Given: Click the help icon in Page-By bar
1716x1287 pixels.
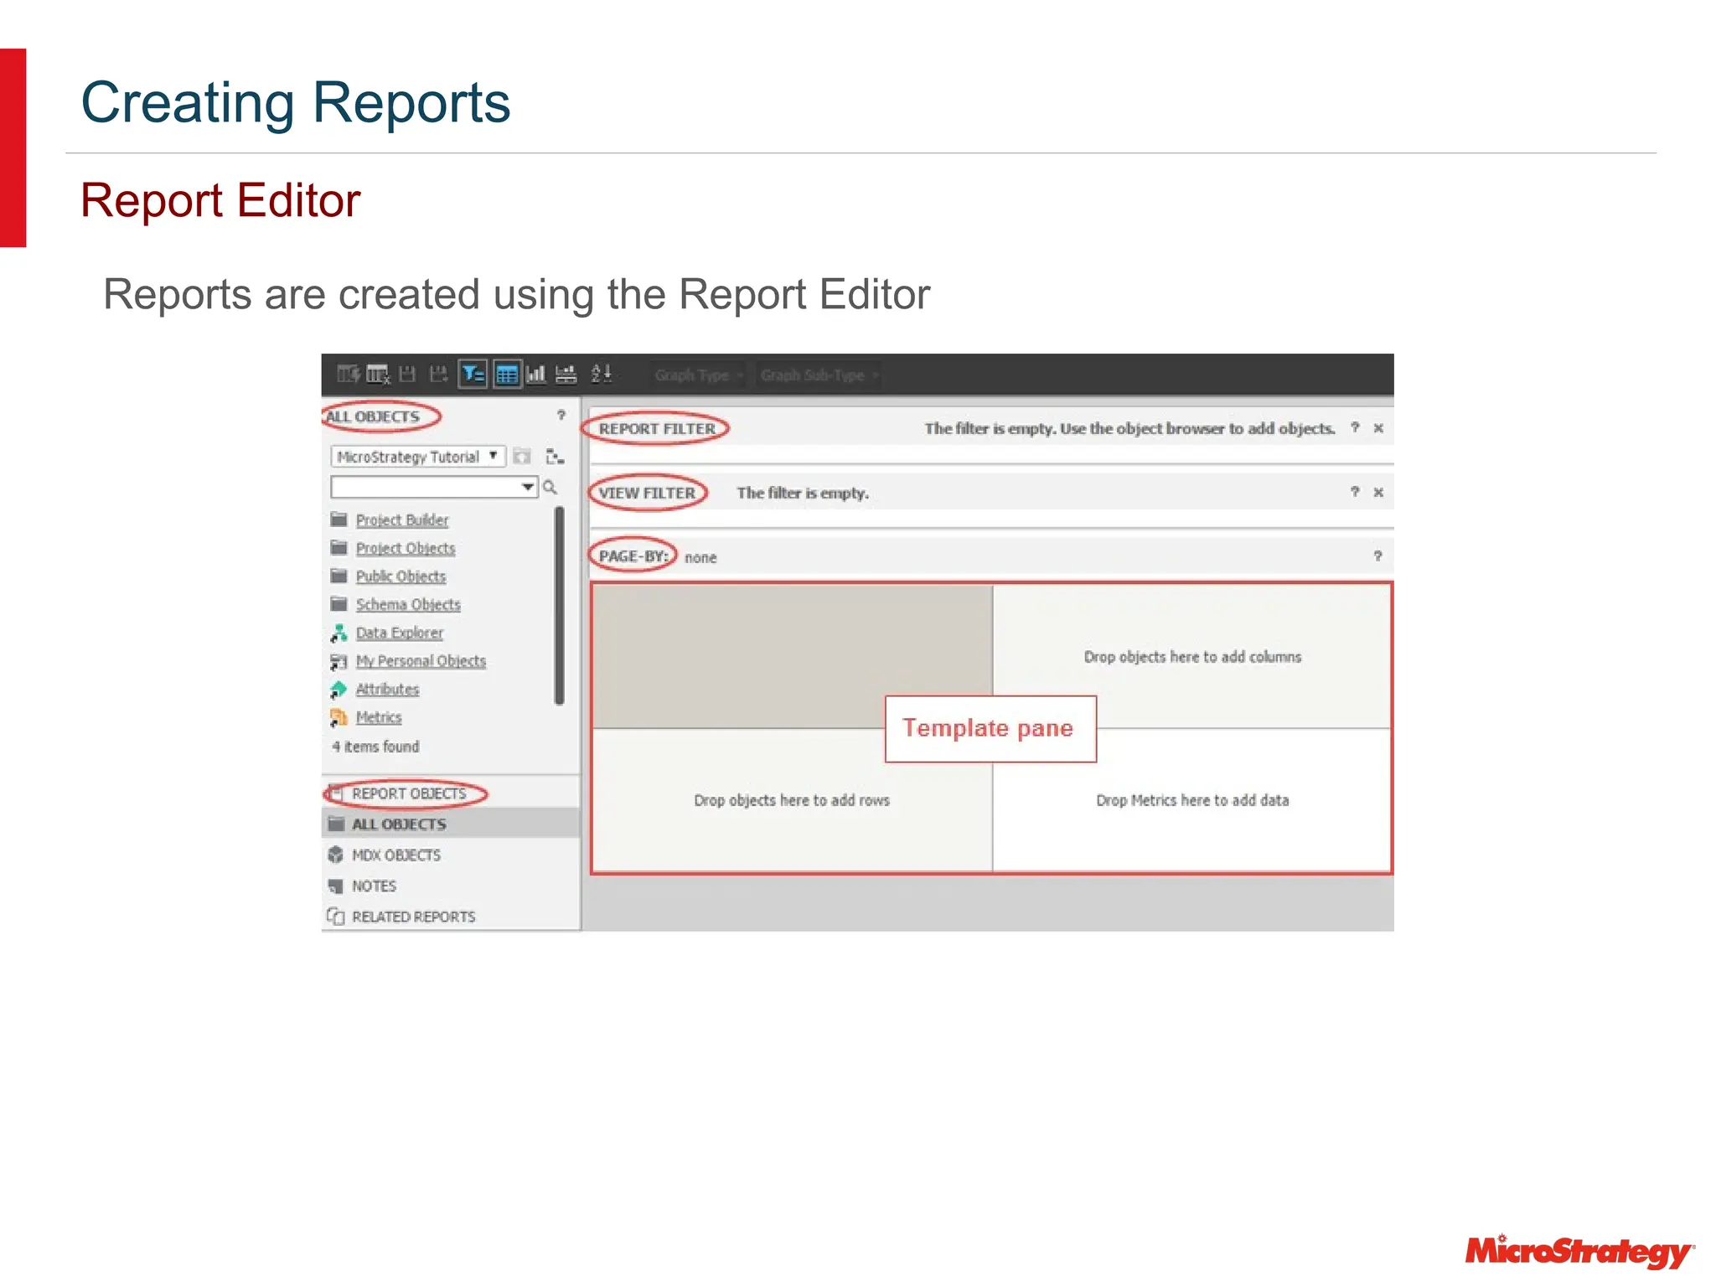Looking at the screenshot, I should tap(1377, 556).
